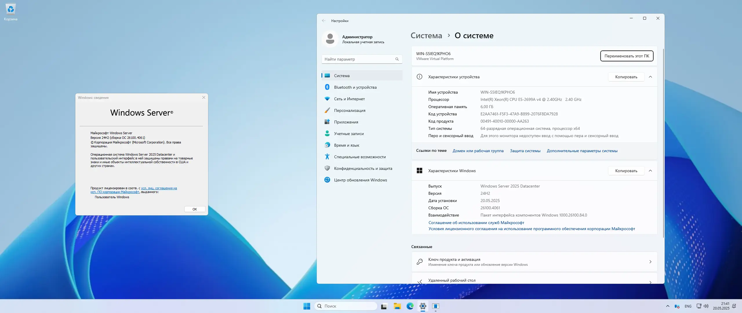Viewport: 742px width, 313px height.
Task: Expand the hidden system tray icons
Action: [x=668, y=306]
